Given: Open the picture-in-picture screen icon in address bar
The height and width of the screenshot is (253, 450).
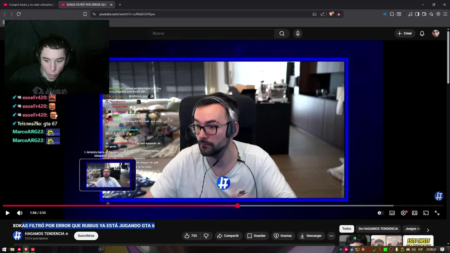Looking at the screenshot, I should click(x=314, y=14).
